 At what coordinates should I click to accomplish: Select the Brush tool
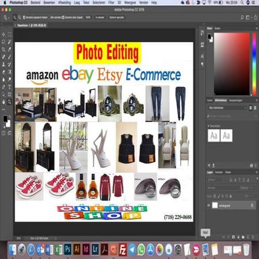click(x=9, y=57)
